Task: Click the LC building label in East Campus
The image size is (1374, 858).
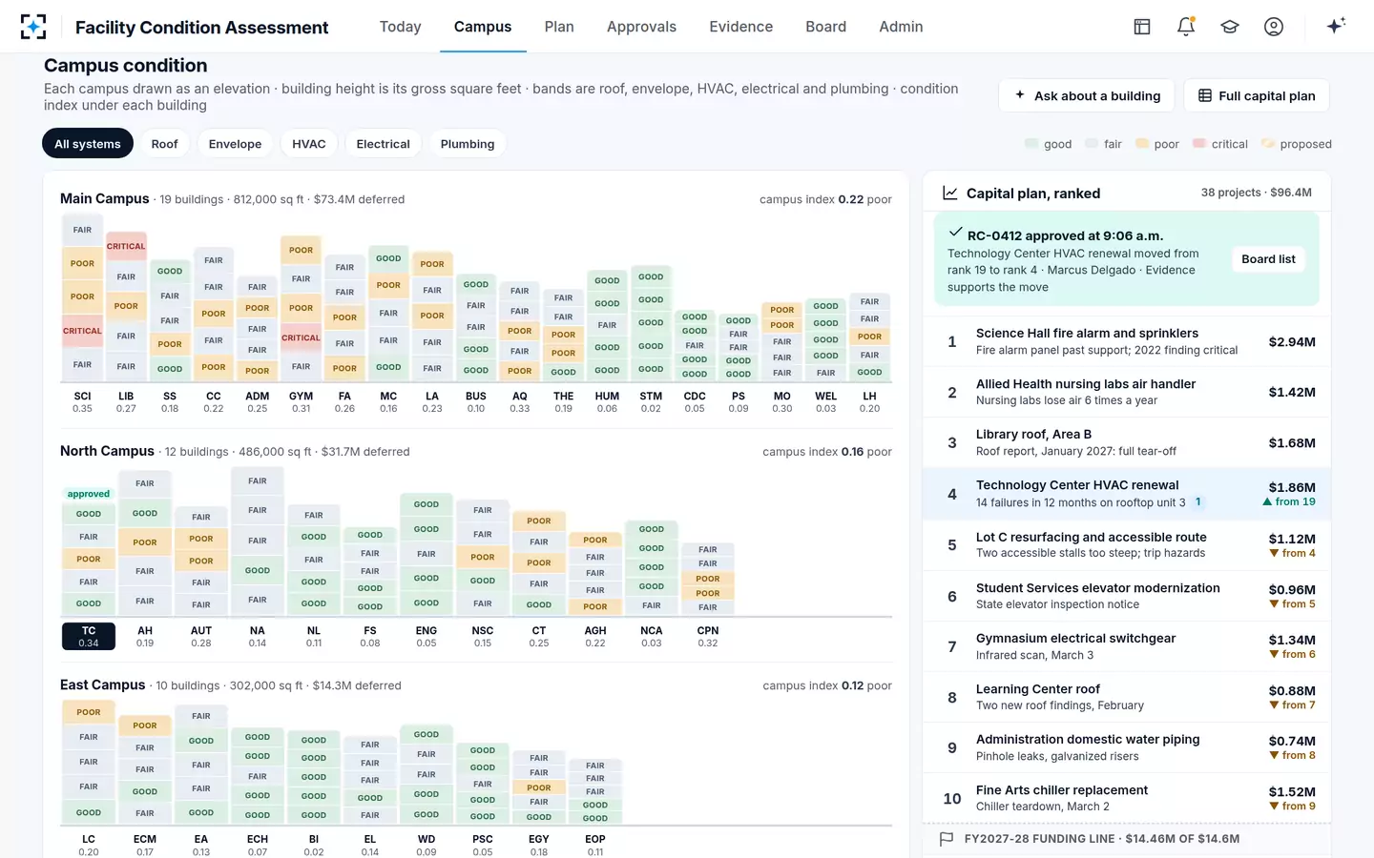Action: click(89, 845)
